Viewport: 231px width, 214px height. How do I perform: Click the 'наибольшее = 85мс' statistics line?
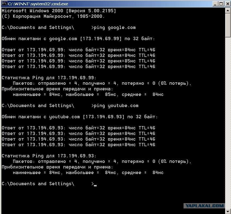[x=88, y=95]
